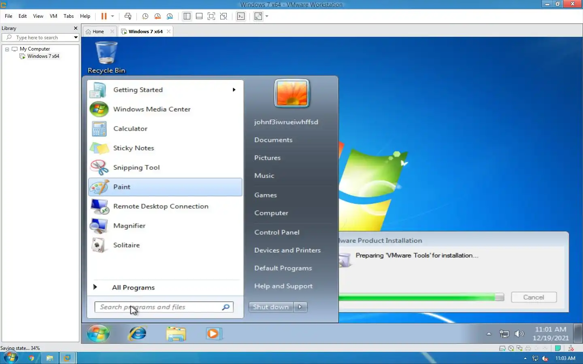
Task: Open the Tabs menu
Action: click(68, 16)
